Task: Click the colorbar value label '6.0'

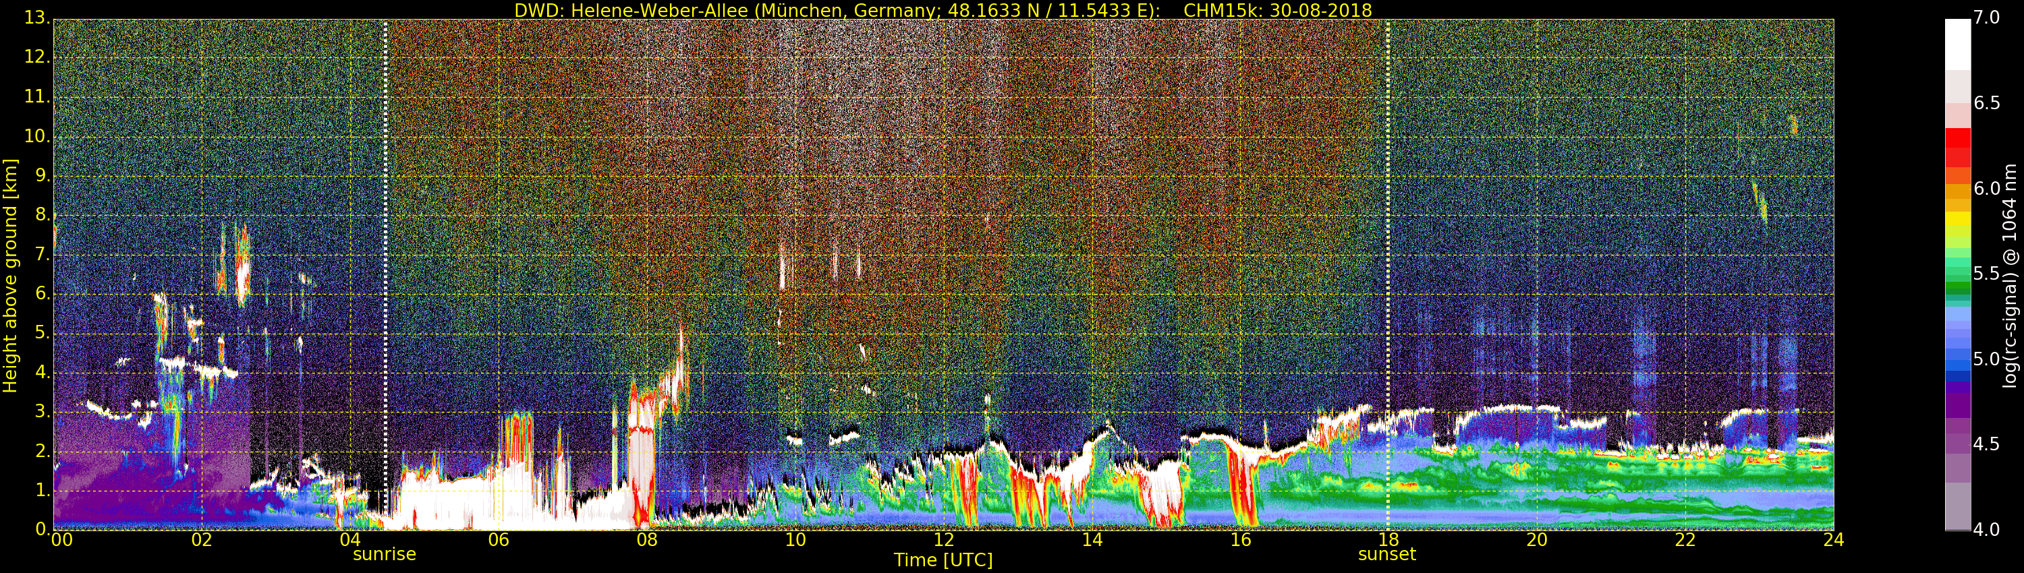Action: (x=1987, y=188)
